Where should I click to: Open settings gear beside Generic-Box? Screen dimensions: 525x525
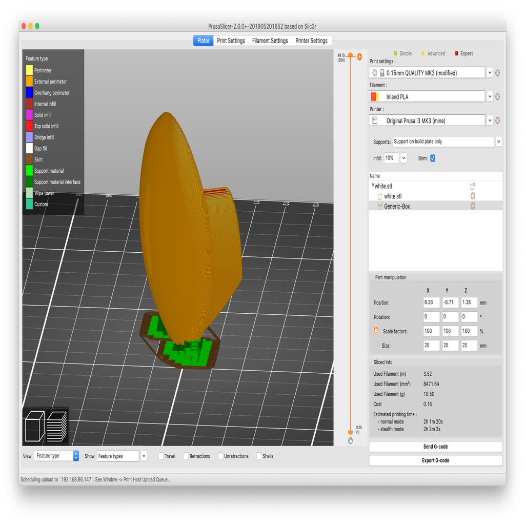click(x=472, y=206)
